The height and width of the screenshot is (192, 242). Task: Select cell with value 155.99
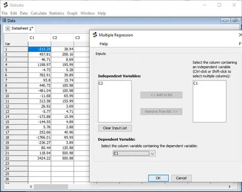[62, 101]
